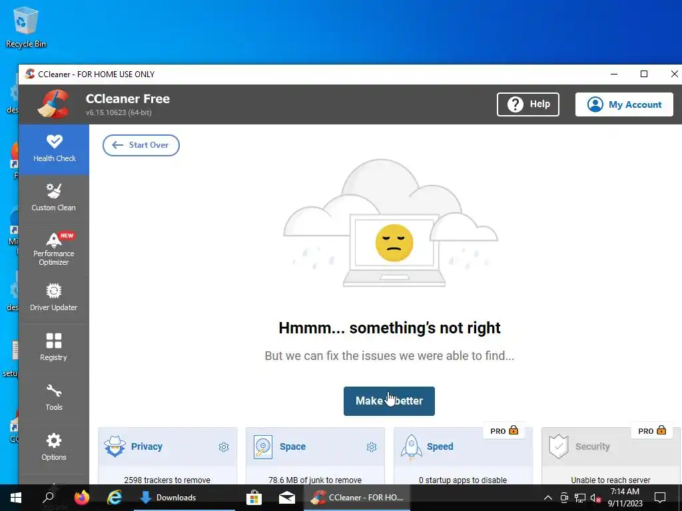Open Microsoft Store from the taskbar
Image resolution: width=682 pixels, height=511 pixels.
[254, 498]
